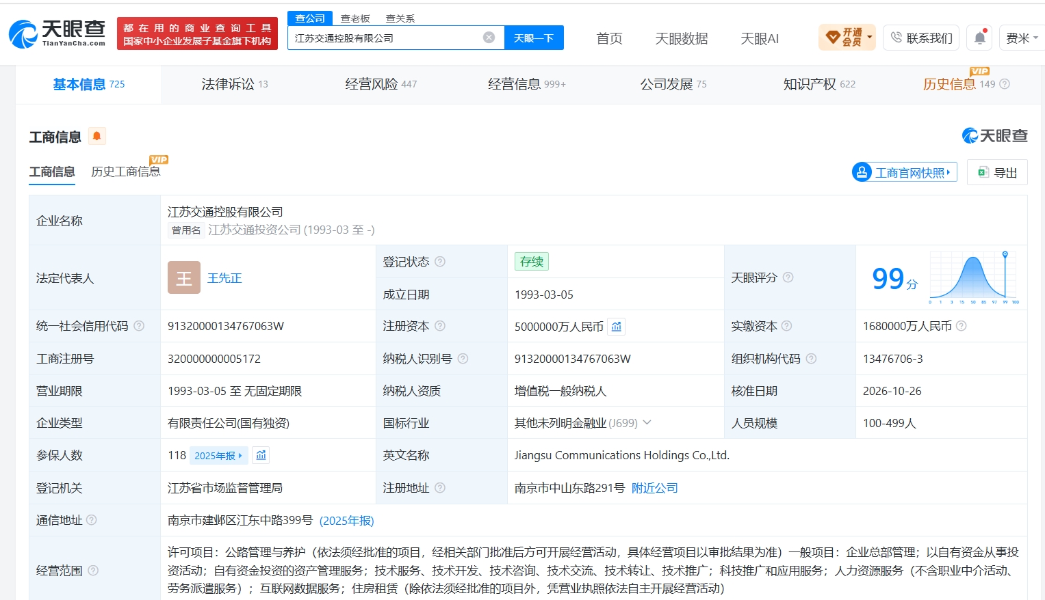This screenshot has width=1045, height=600.
Task: Open help icon next to 1680000万人民币
Action: pyautogui.click(x=961, y=326)
